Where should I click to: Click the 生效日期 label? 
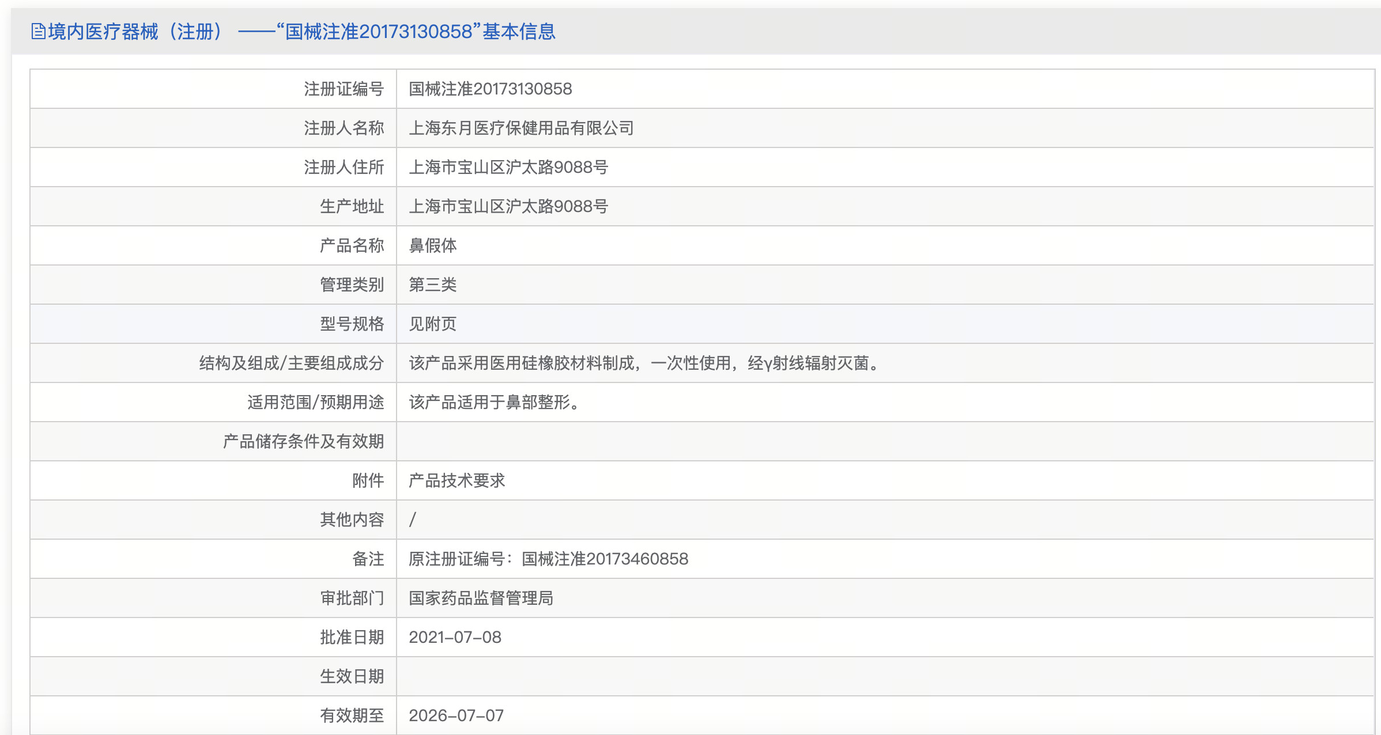[x=352, y=676]
